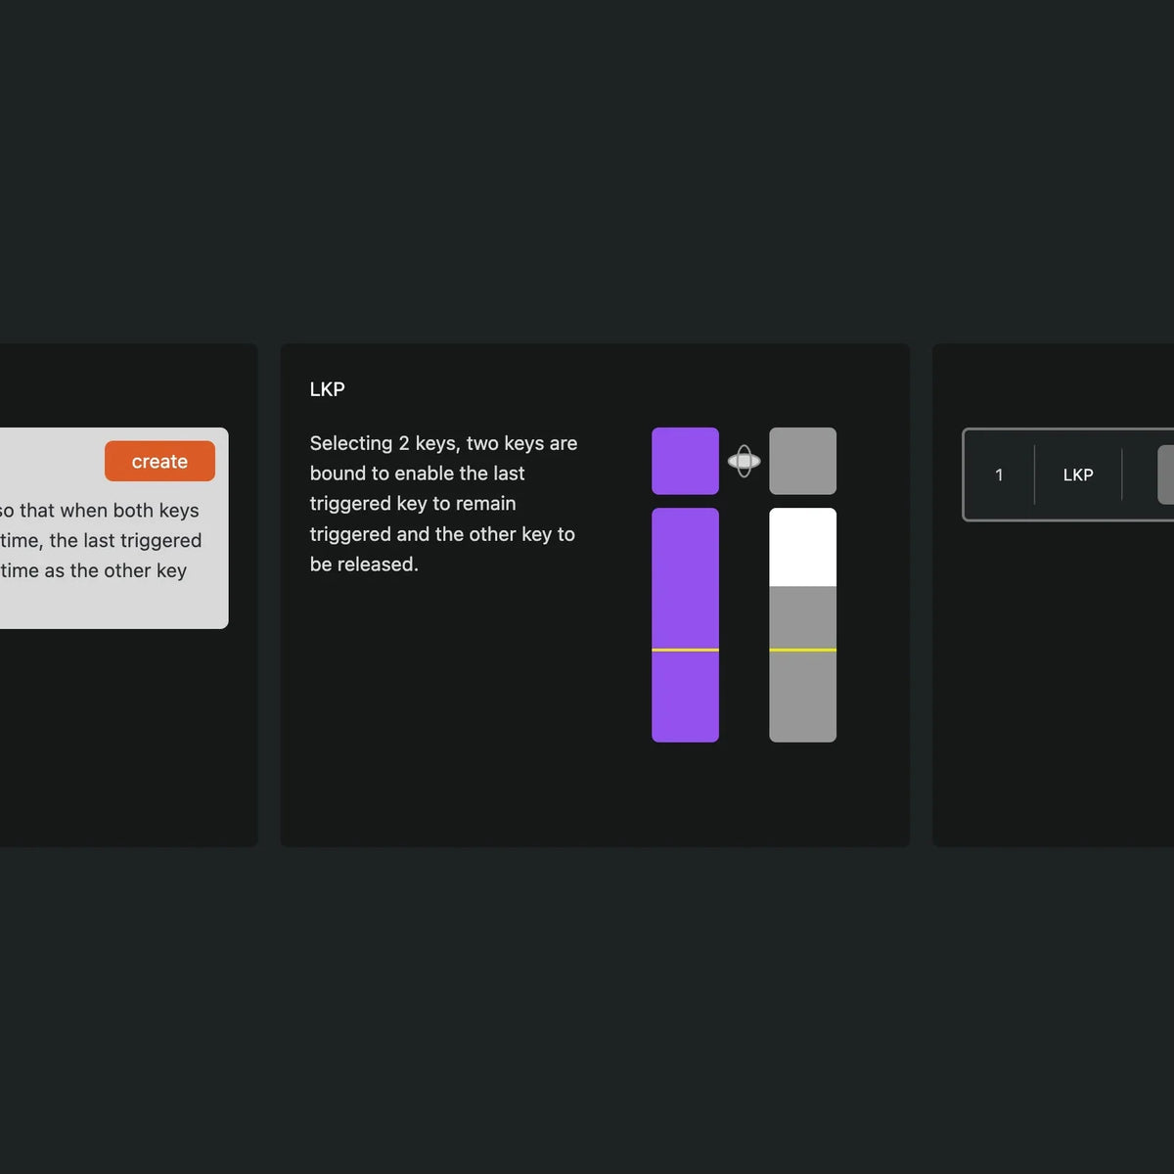
Task: Click the purple bar below its yellow line
Action: (x=685, y=697)
